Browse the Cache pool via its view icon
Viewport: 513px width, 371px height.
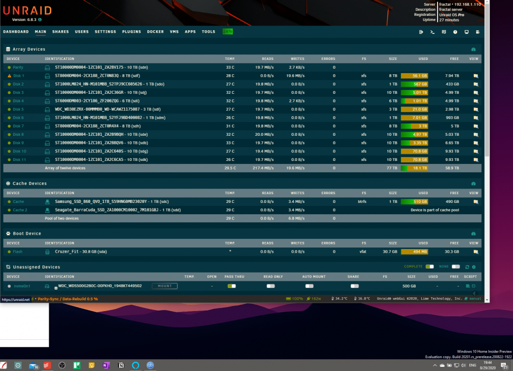coord(476,202)
